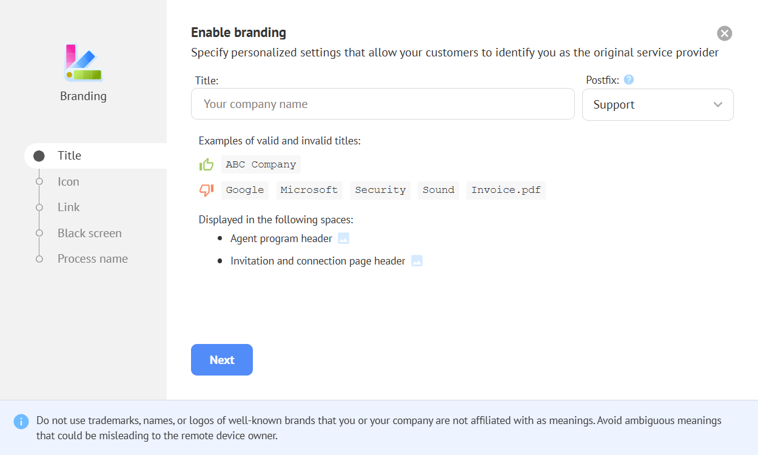
Task: Click the blue info icon in notice bar
Action: 21,421
